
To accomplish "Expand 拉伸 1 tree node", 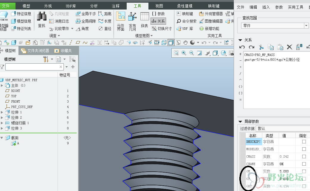I will pyautogui.click(x=2, y=112).
